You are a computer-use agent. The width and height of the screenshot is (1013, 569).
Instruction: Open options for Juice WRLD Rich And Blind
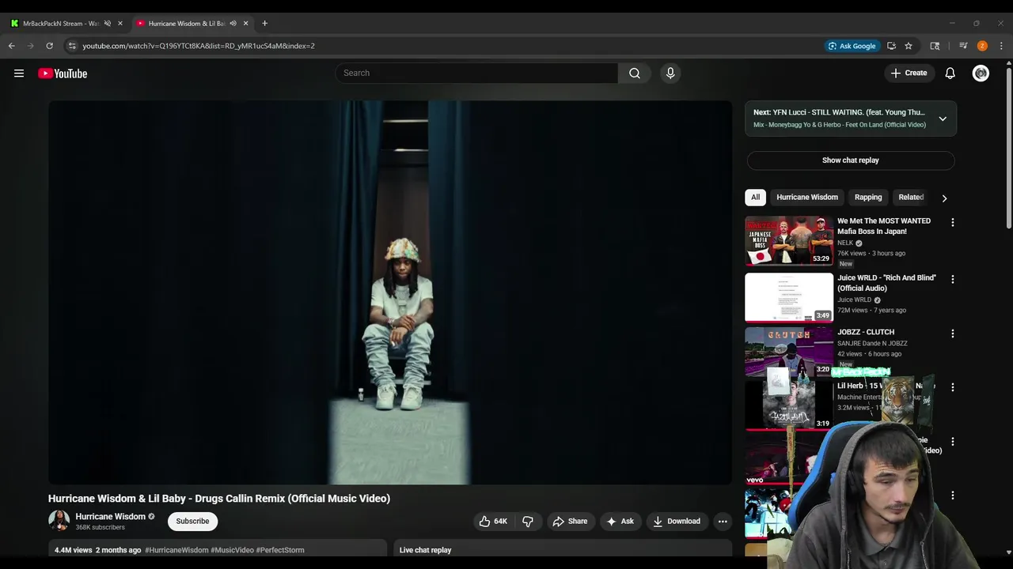point(953,280)
